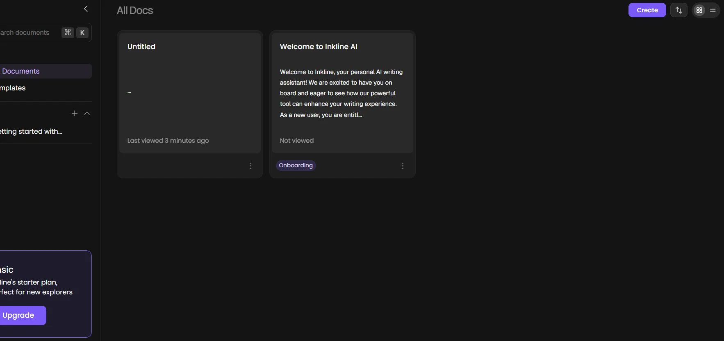Click the plus icon in the sidebar
724x341 pixels.
pos(75,113)
